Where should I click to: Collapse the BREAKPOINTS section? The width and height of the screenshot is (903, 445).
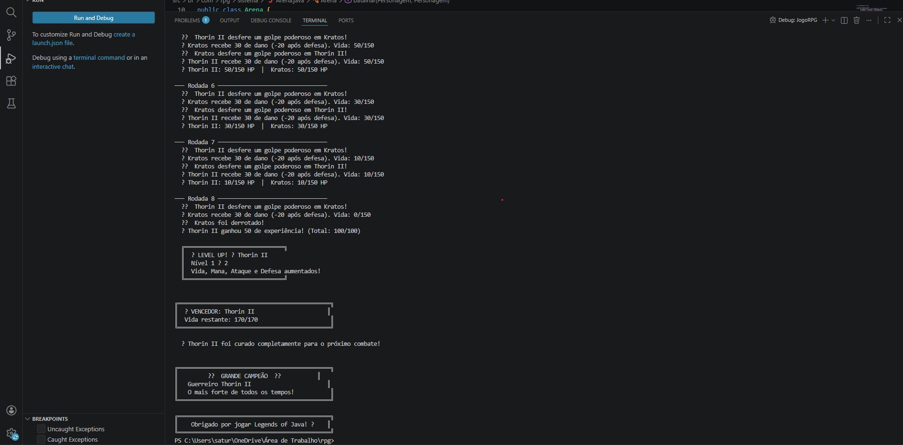click(x=28, y=419)
